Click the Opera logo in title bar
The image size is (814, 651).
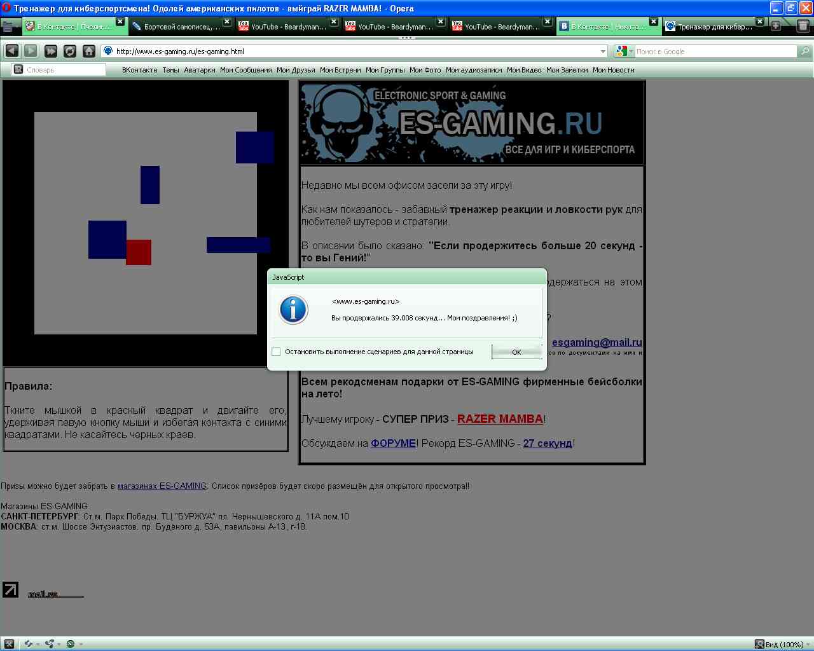click(6, 8)
